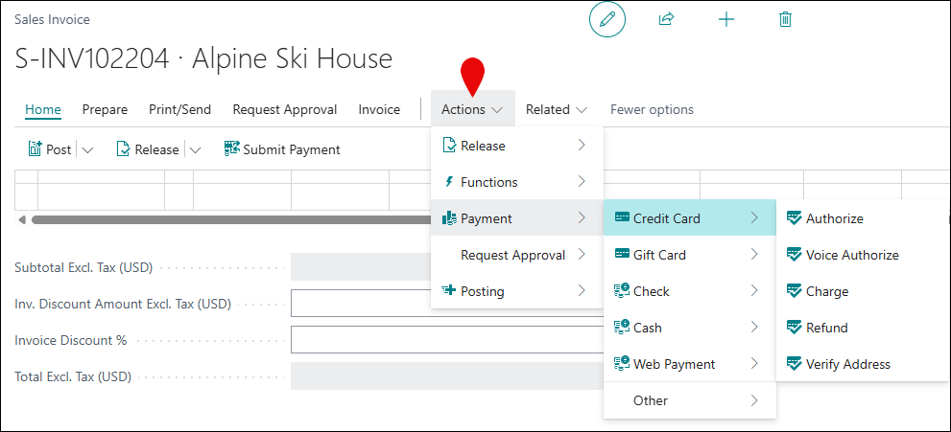Expand the Web Payment submenu arrow
This screenshot has width=951, height=432.
(754, 363)
